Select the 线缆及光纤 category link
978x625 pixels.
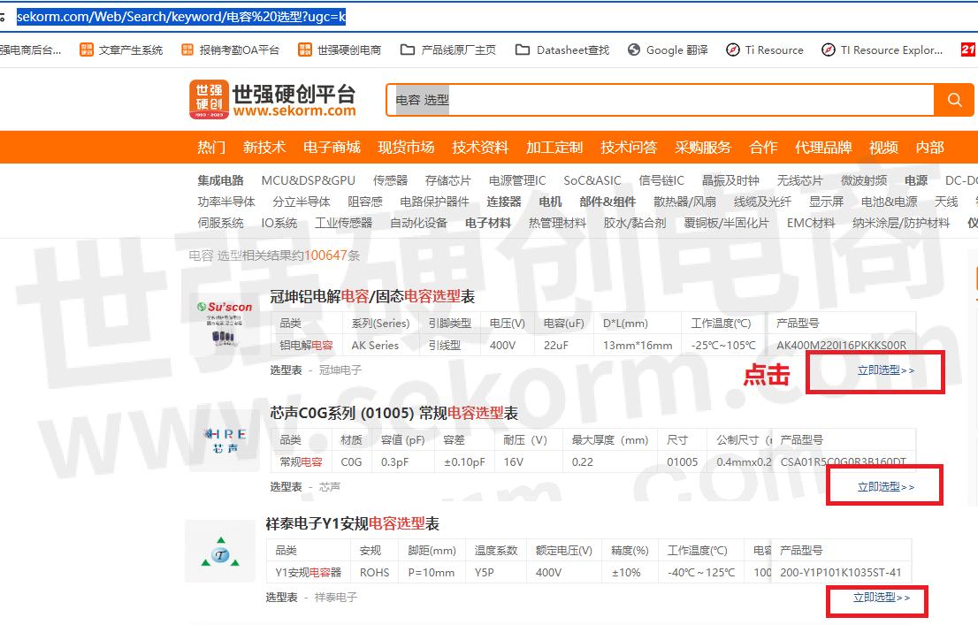click(763, 202)
